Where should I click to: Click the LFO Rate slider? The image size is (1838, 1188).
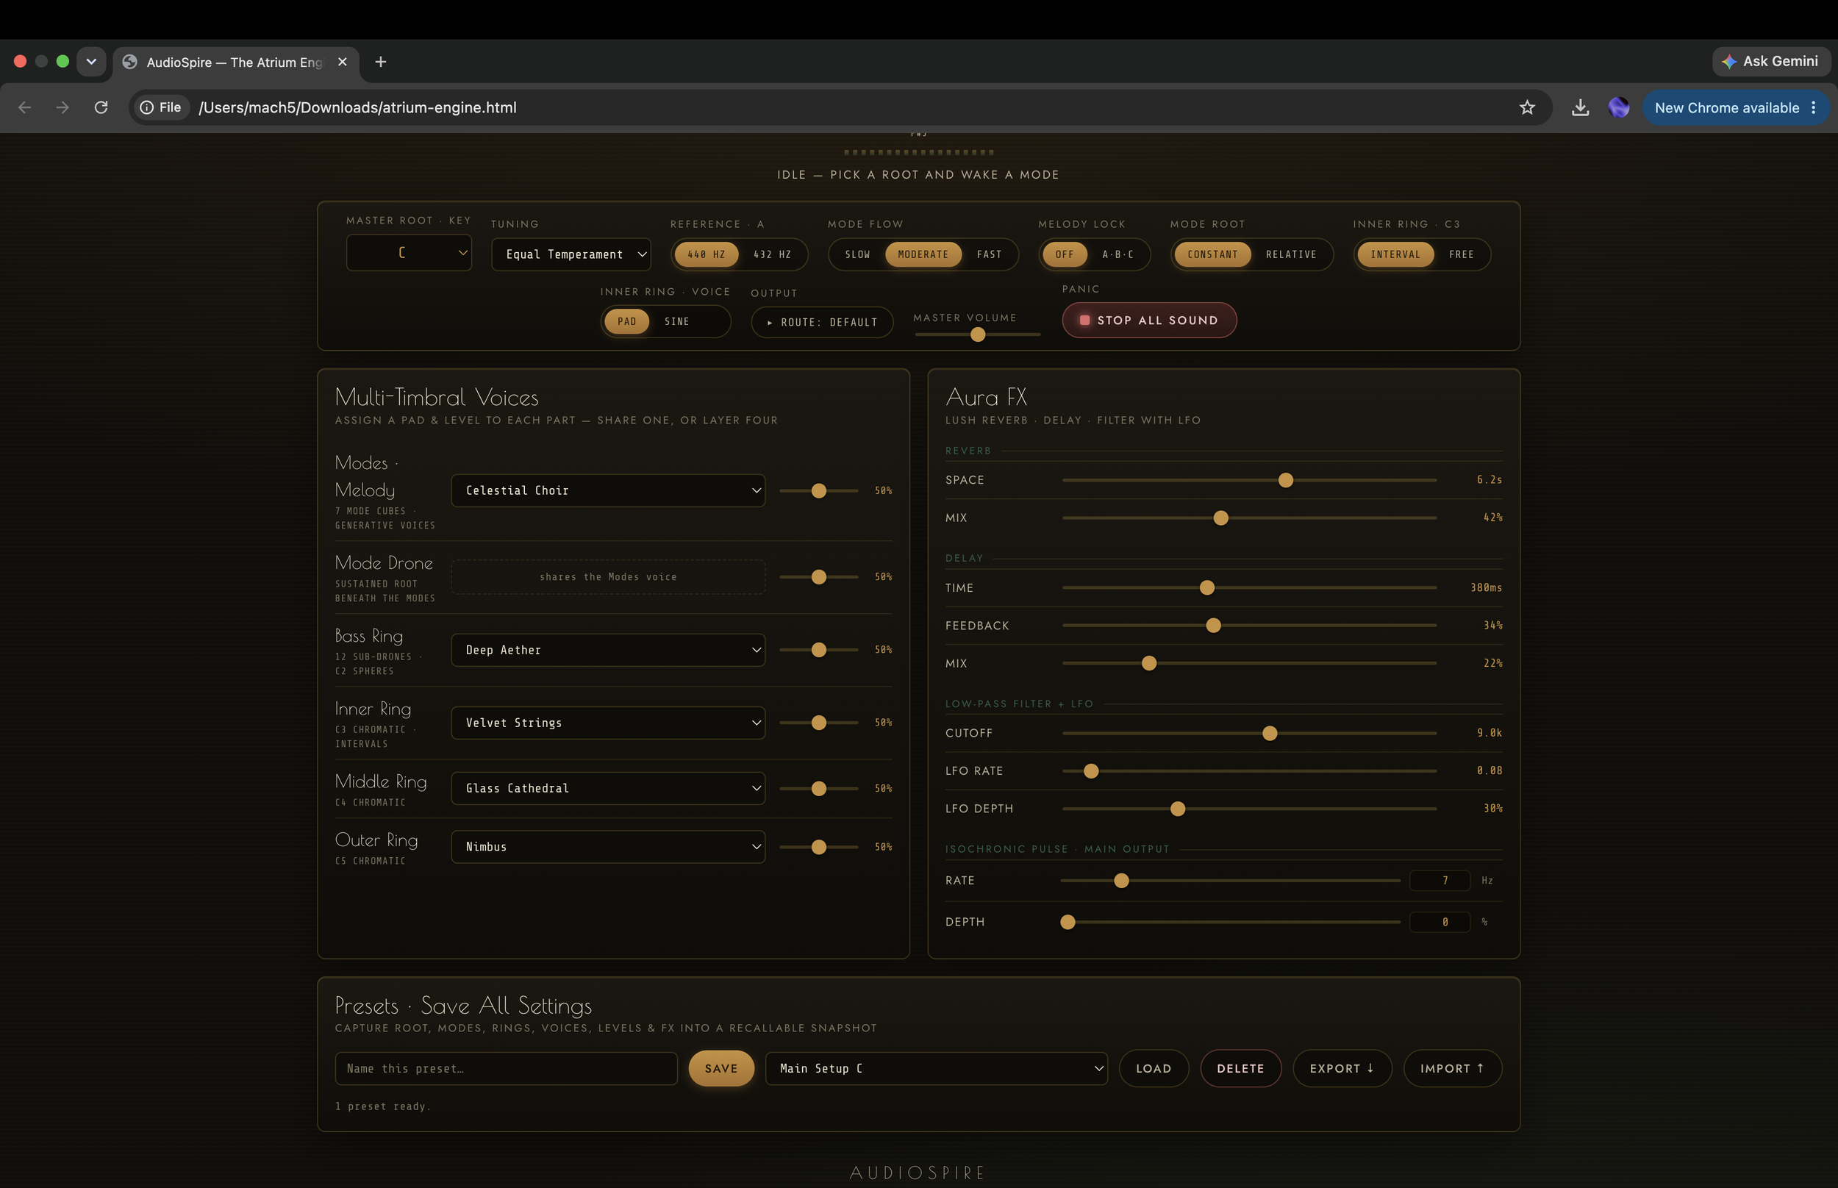pos(1250,770)
